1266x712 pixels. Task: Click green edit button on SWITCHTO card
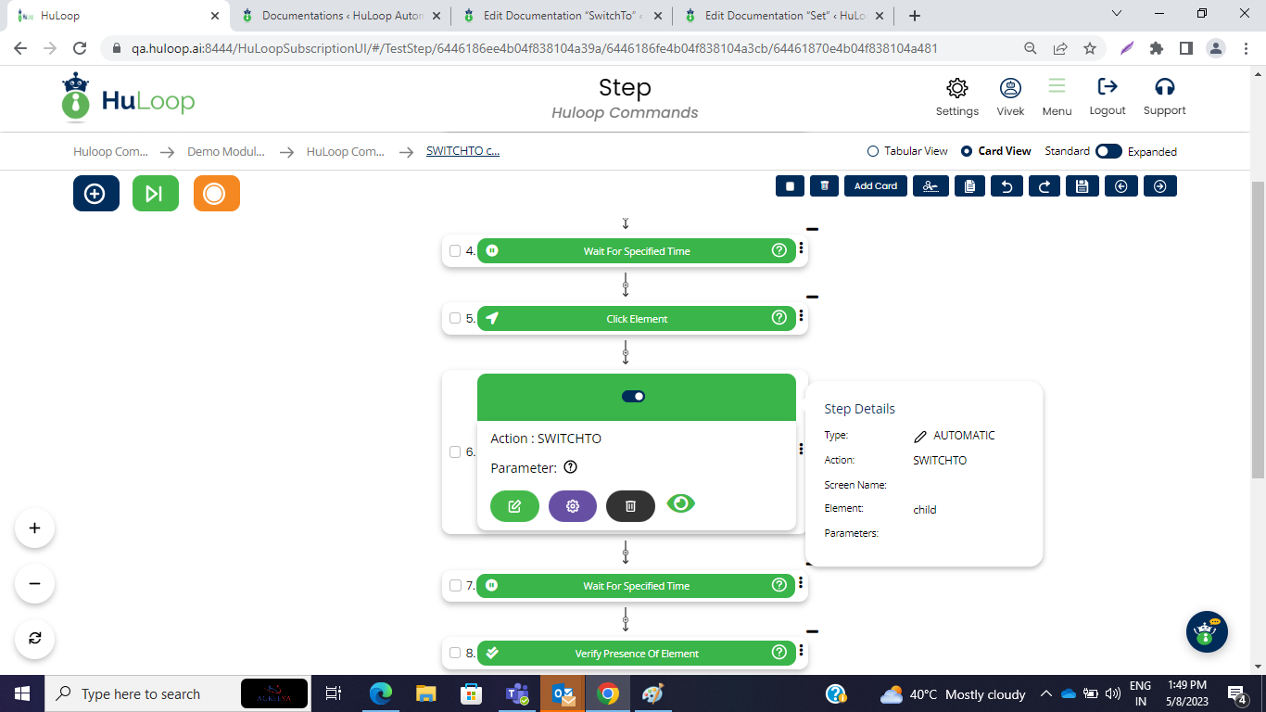(x=514, y=506)
